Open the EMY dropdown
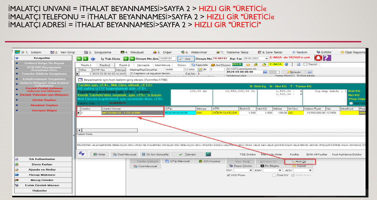 (x=280, y=170)
